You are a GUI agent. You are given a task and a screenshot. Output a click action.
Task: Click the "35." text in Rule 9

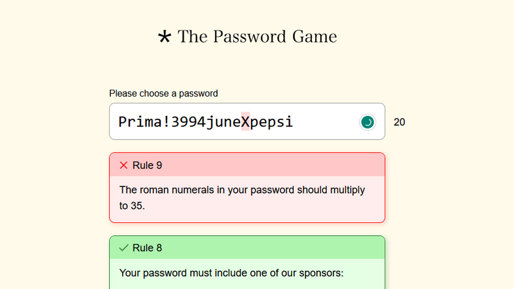138,206
